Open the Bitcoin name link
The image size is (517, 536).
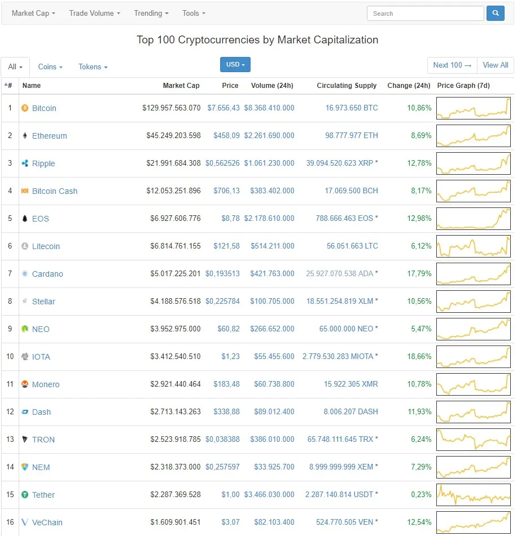tap(44, 108)
